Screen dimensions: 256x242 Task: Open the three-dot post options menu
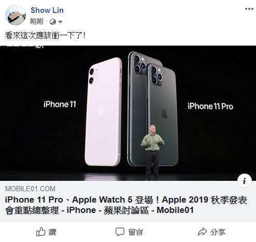249,9
